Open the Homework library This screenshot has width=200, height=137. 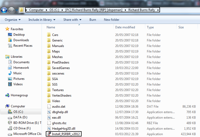(21, 68)
